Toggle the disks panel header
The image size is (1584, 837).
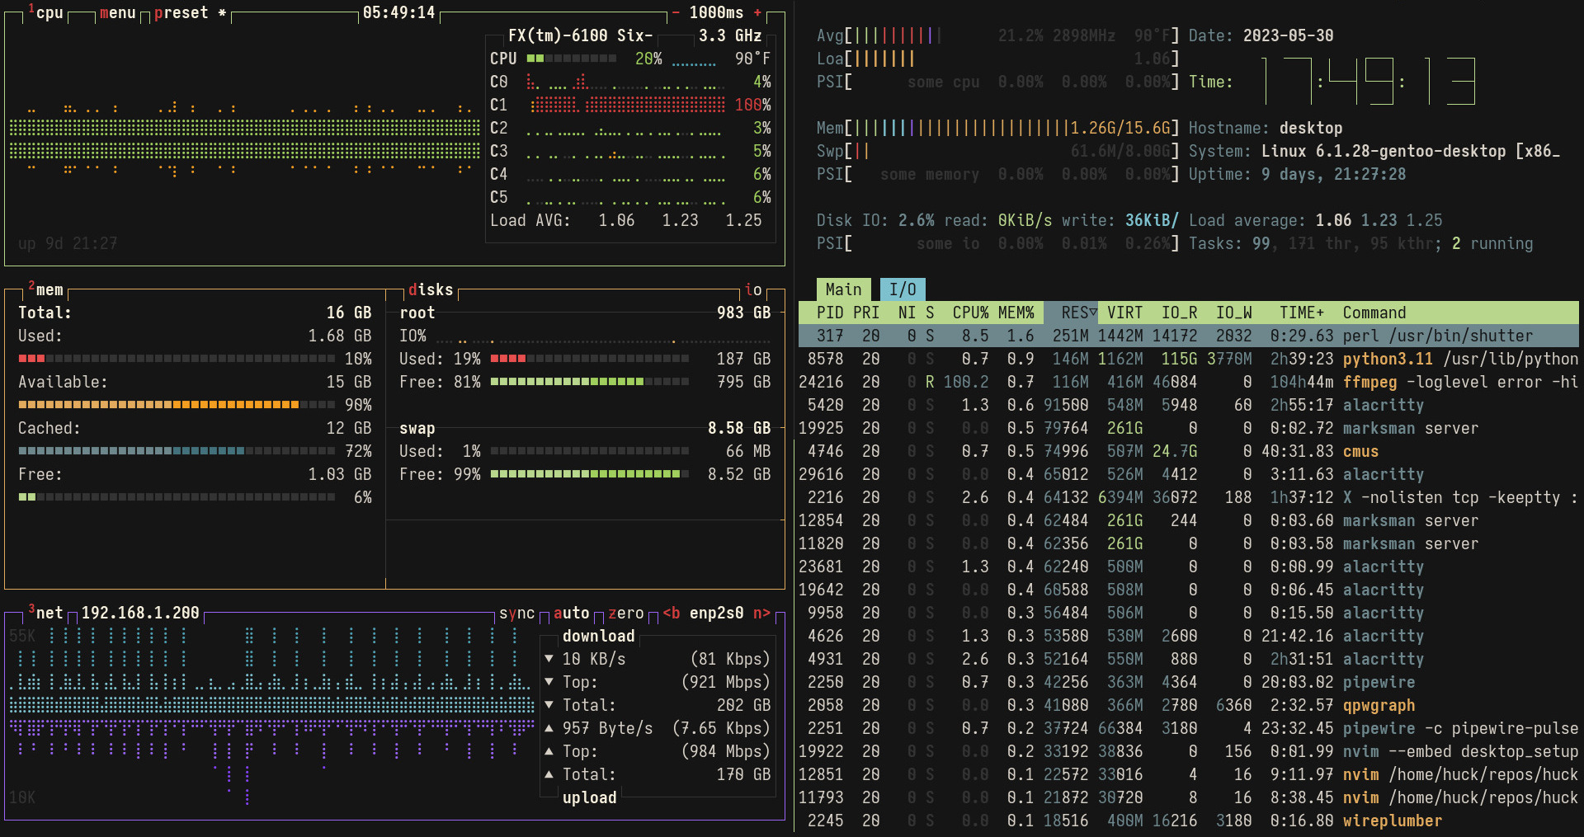431,289
